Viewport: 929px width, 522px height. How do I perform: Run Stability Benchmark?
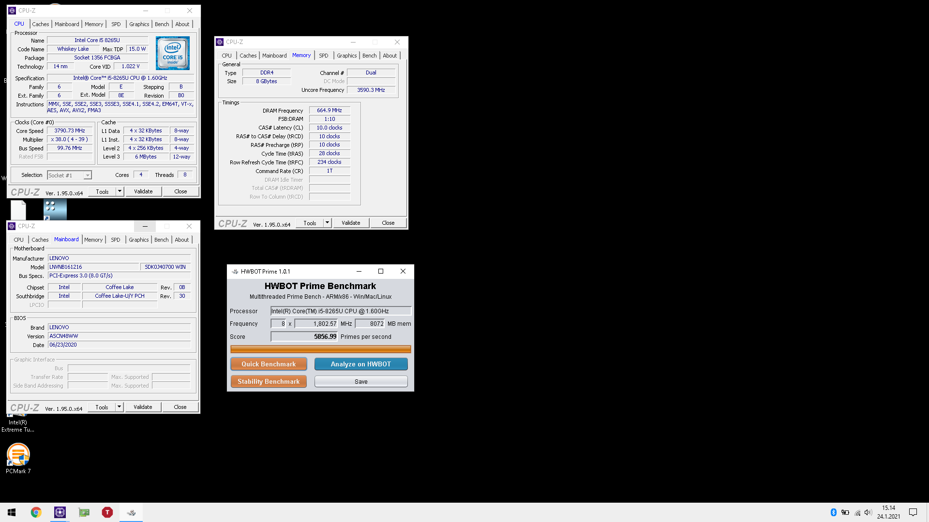[x=269, y=381]
